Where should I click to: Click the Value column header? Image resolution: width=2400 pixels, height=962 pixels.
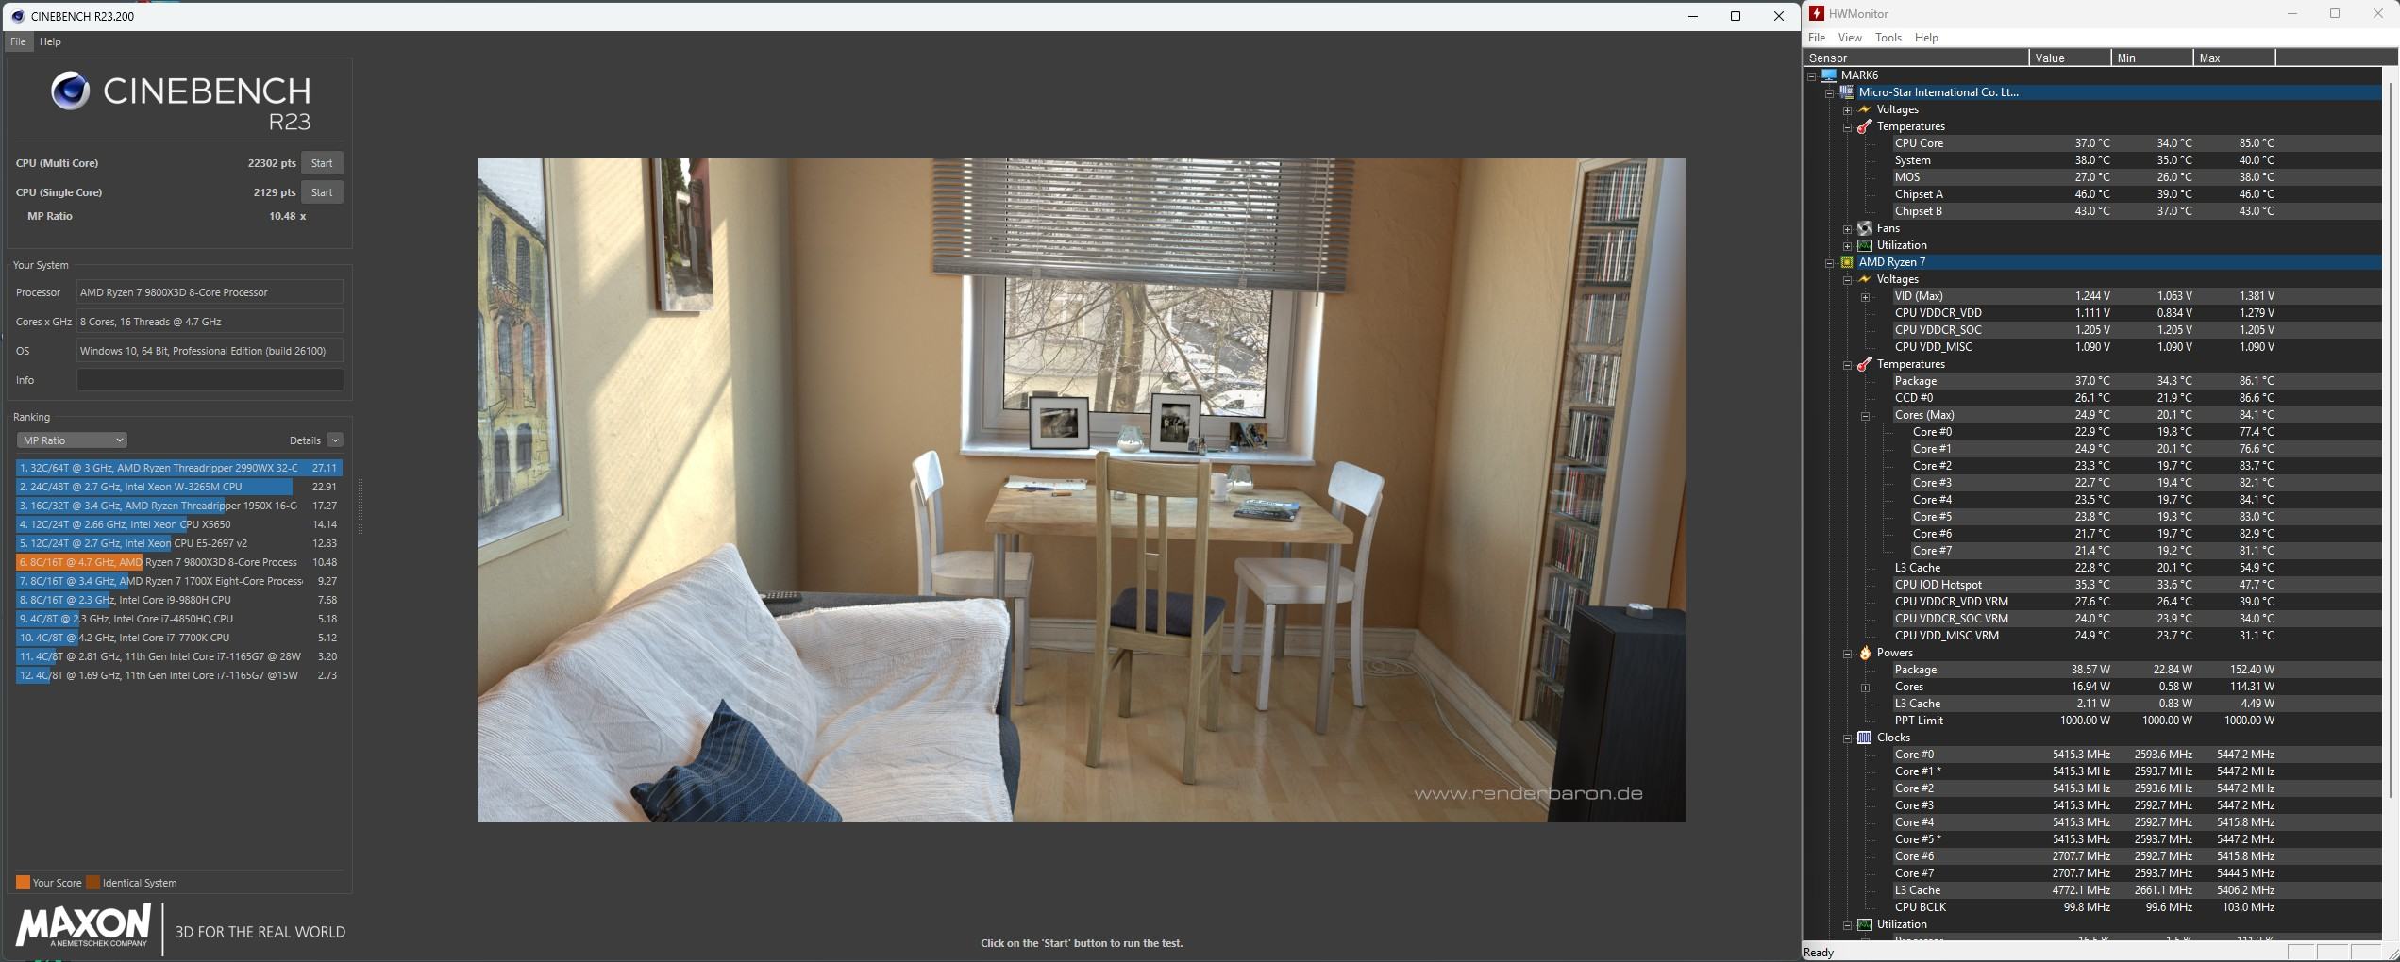tap(2070, 58)
